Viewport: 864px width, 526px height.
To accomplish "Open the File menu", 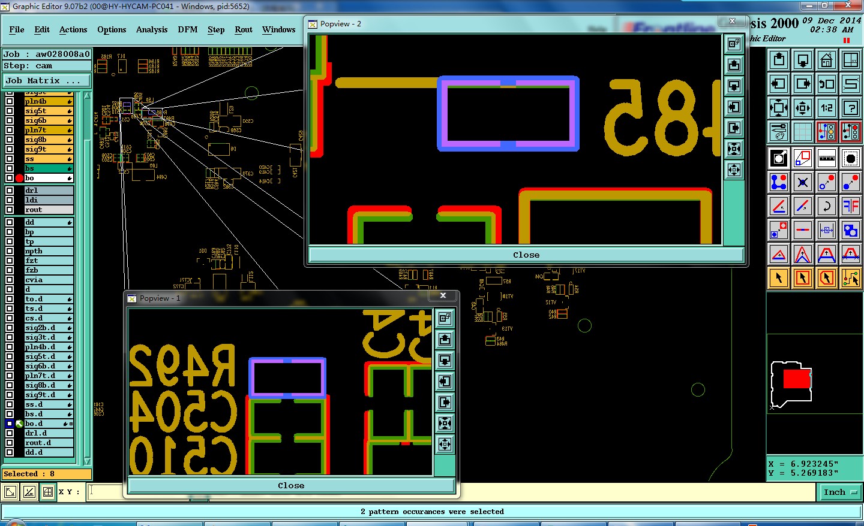I will point(17,29).
